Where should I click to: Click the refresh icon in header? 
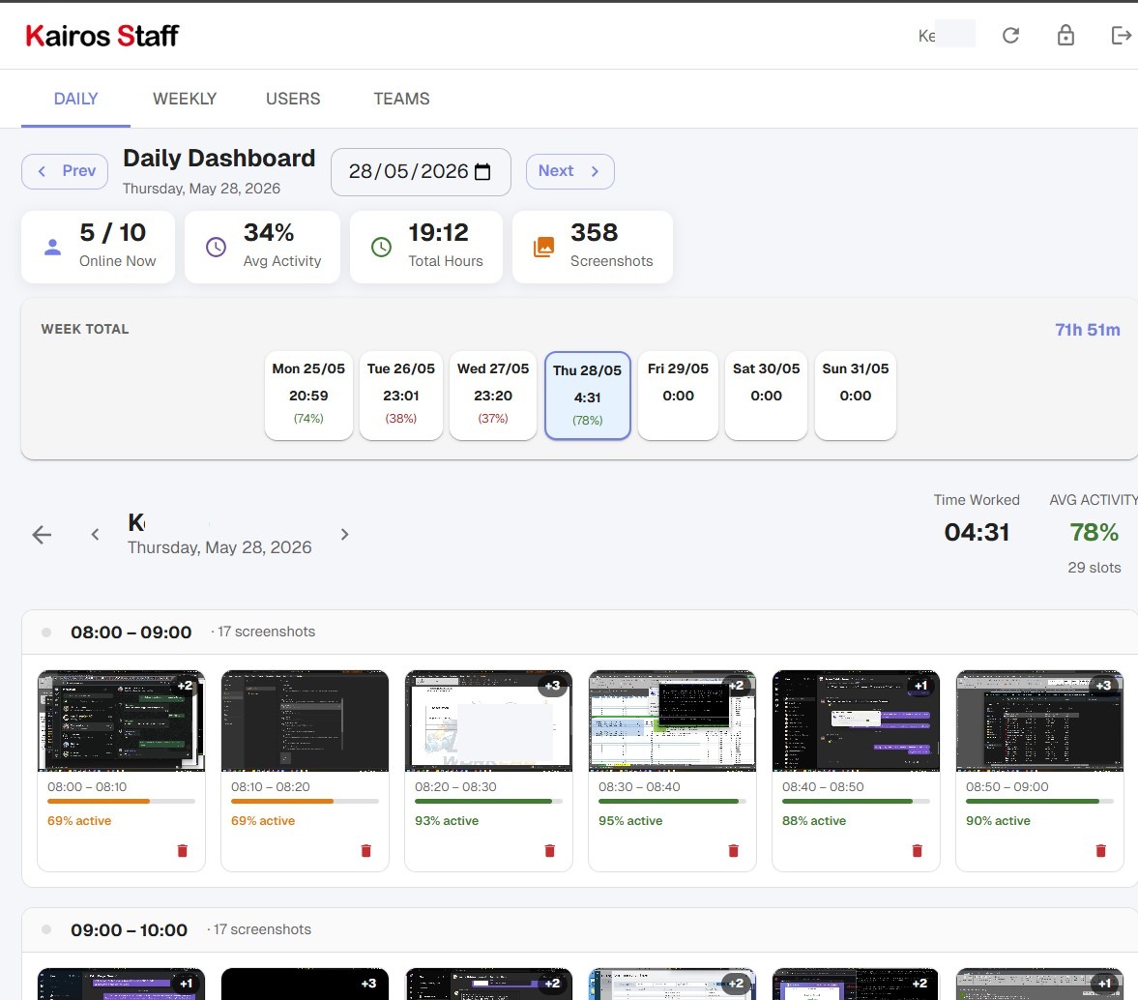click(1010, 35)
